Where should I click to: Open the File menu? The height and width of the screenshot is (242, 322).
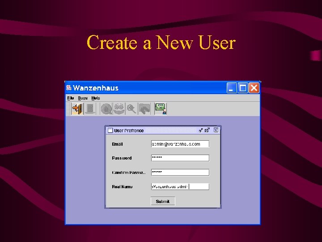(x=71, y=98)
